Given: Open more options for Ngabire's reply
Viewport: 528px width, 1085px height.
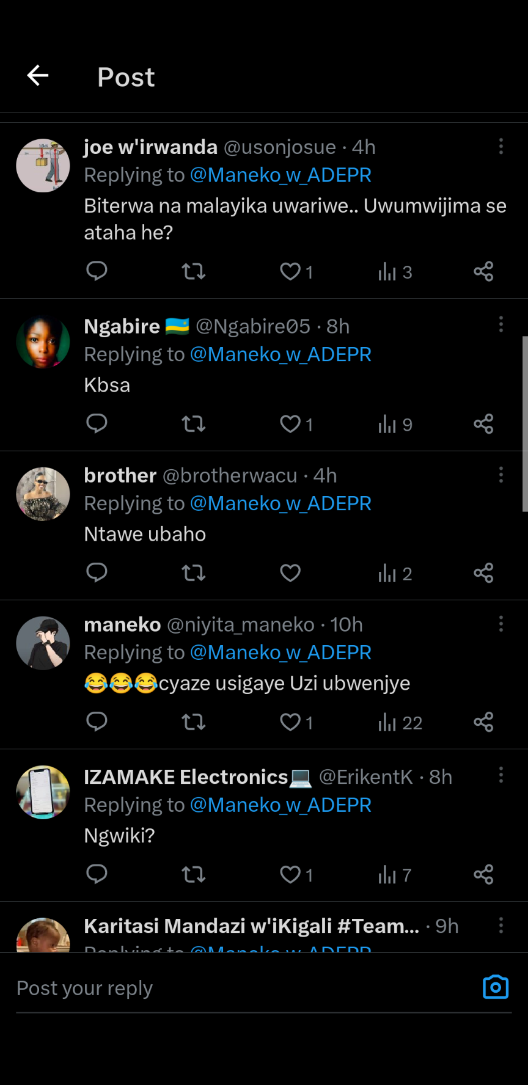Looking at the screenshot, I should 501,324.
